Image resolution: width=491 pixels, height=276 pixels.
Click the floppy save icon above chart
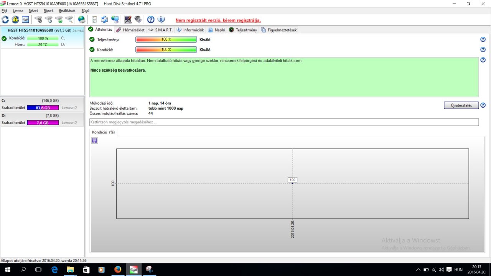[x=95, y=141]
